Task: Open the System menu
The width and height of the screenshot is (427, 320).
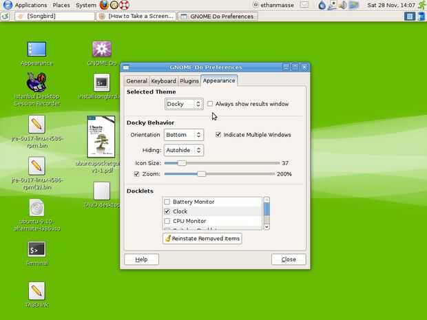Action: click(86, 5)
